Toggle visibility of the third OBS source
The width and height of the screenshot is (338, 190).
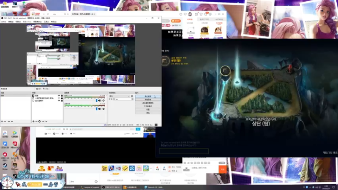pos(59,100)
